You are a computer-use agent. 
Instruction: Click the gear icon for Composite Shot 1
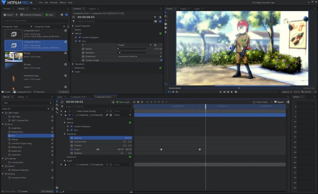click(x=65, y=30)
